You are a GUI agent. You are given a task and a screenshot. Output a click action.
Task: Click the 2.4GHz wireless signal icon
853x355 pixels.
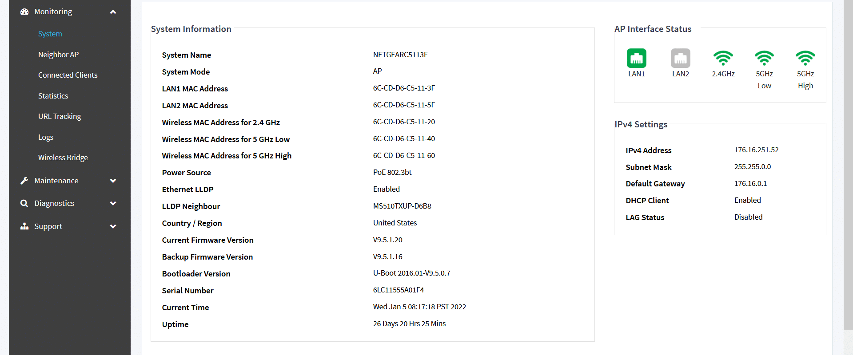[723, 58]
